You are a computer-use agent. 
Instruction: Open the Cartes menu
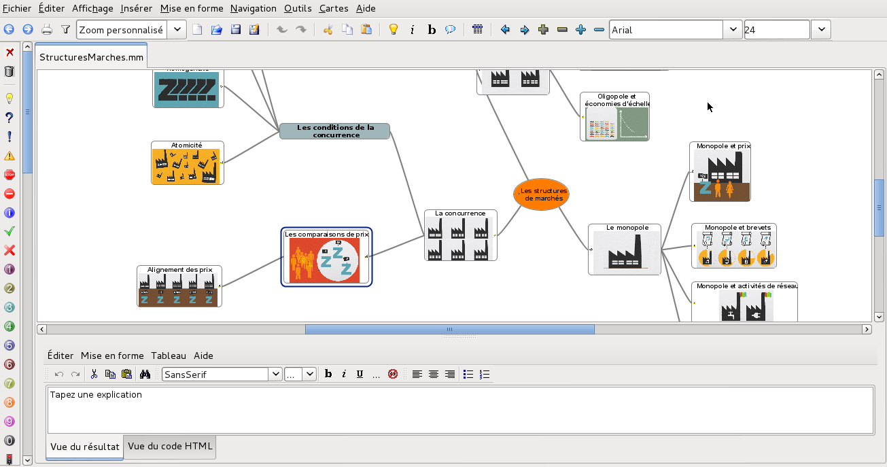[334, 8]
